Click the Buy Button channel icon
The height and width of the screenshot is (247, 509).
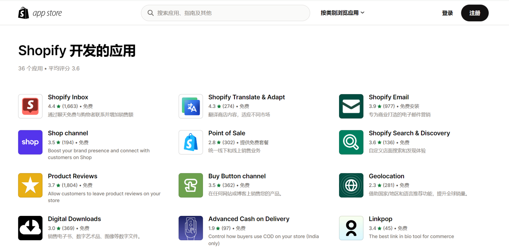(x=191, y=185)
